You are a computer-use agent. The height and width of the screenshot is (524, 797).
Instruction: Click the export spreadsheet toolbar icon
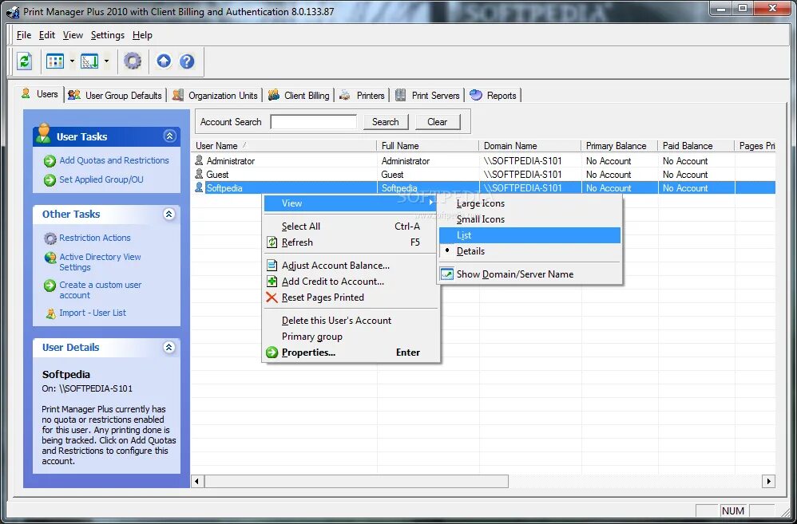click(89, 62)
